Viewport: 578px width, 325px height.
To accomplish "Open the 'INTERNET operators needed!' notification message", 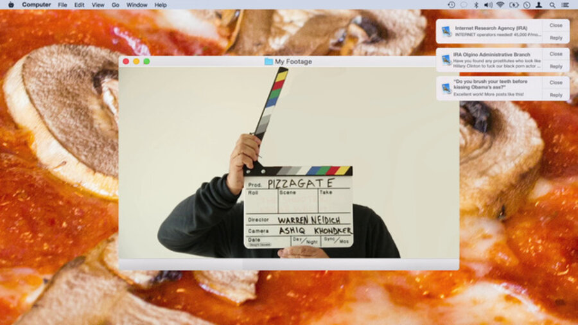I will tap(498, 35).
